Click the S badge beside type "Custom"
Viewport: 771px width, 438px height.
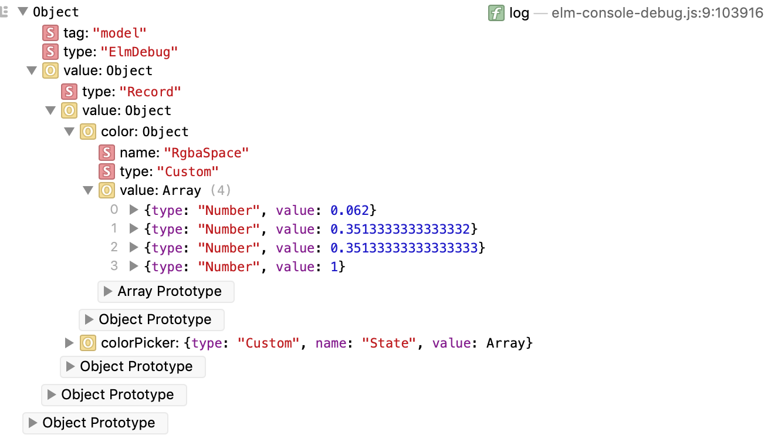tap(107, 171)
